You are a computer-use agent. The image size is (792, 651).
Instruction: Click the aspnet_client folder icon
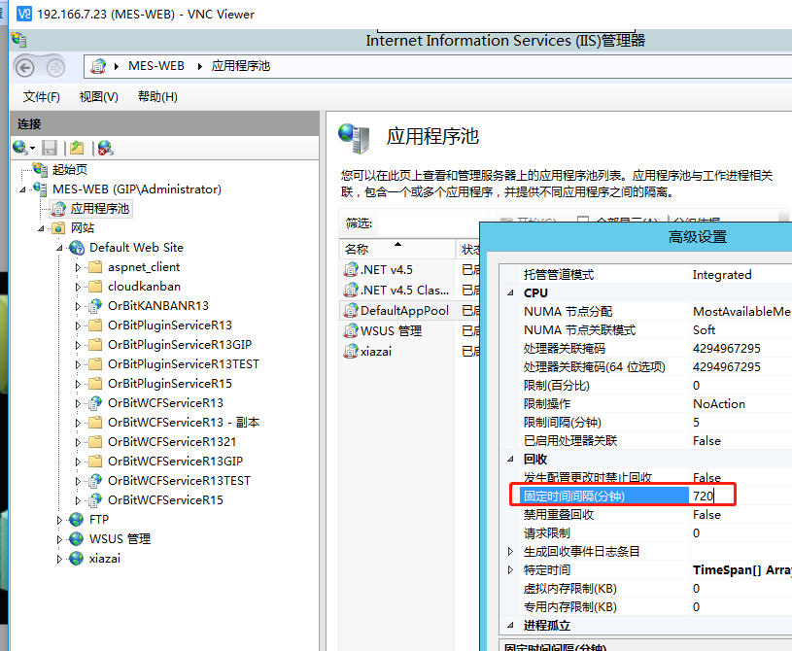click(x=95, y=267)
